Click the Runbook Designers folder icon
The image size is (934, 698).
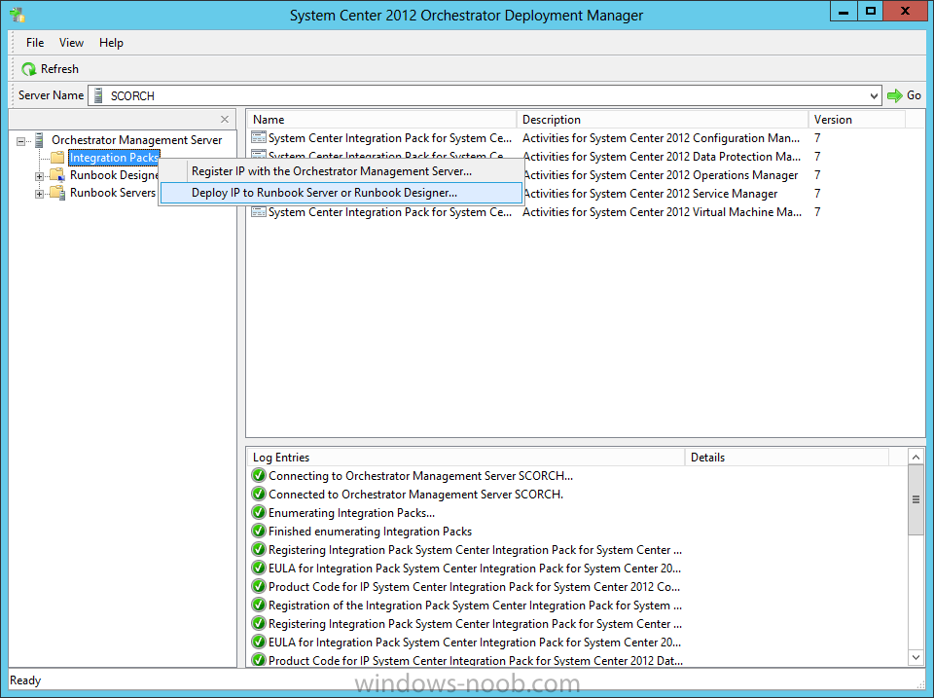(x=57, y=175)
